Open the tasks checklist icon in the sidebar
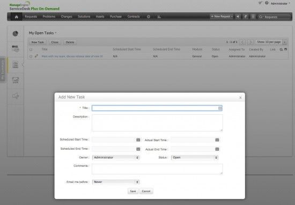The width and height of the screenshot is (295, 205). (16, 64)
